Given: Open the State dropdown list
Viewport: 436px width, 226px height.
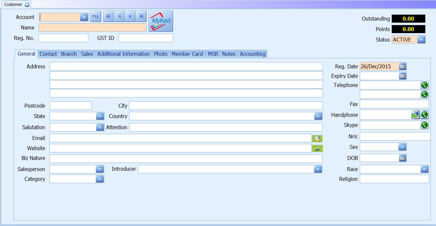Looking at the screenshot, I should [x=100, y=116].
